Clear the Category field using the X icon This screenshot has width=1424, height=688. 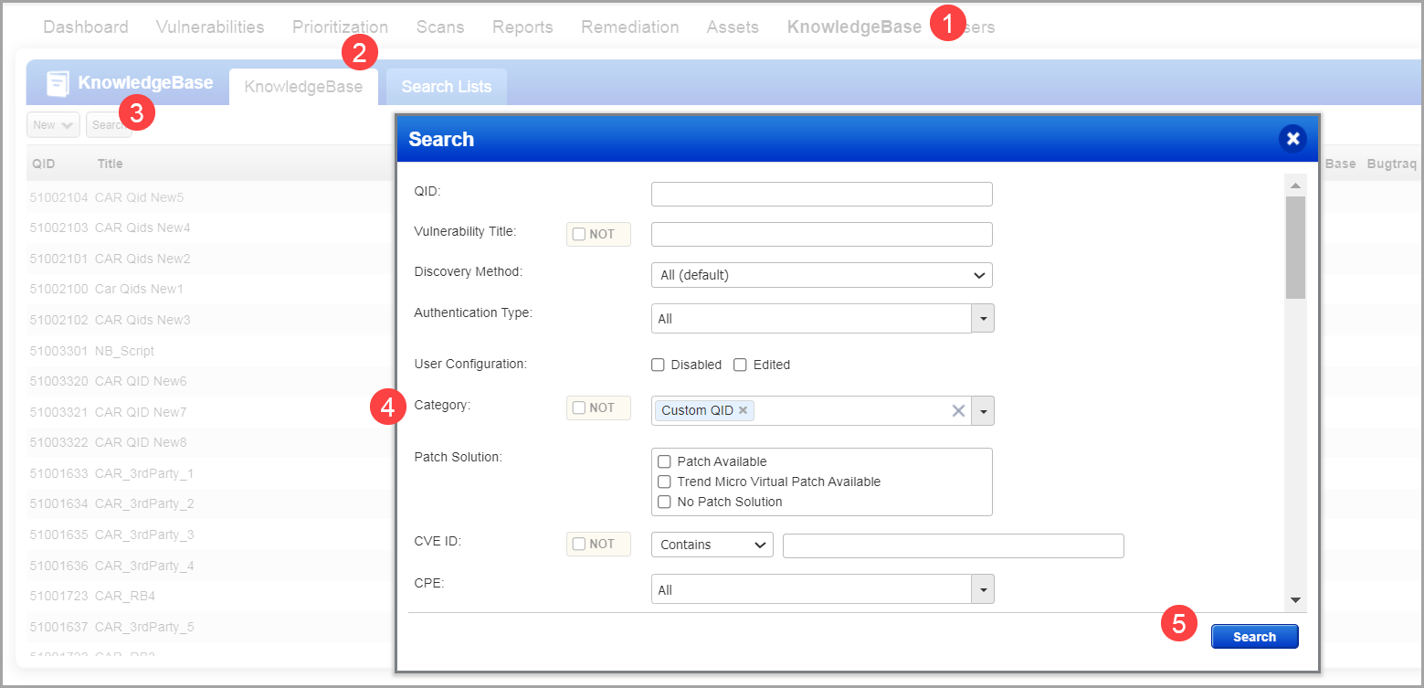tap(957, 410)
